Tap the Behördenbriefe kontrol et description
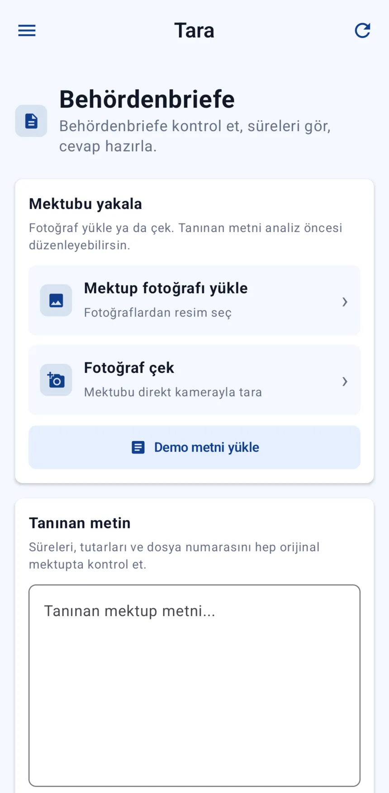The height and width of the screenshot is (793, 389). tap(195, 136)
